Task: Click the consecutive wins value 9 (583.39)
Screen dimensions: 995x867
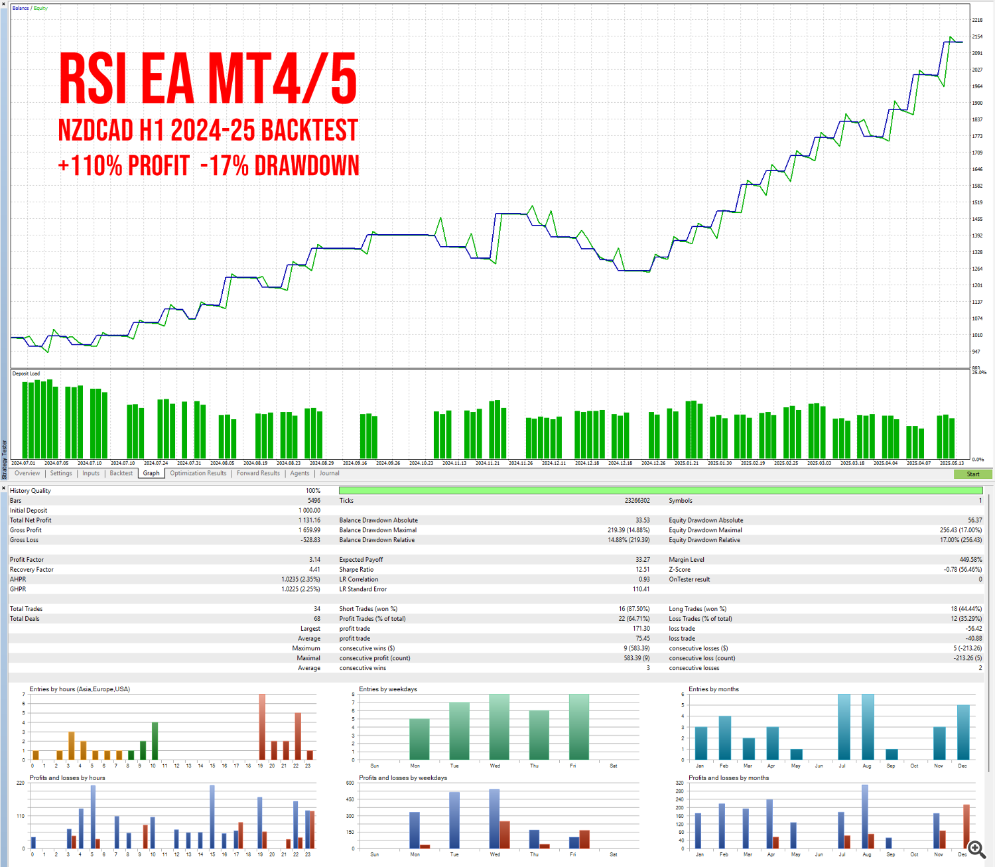Action: coord(637,648)
